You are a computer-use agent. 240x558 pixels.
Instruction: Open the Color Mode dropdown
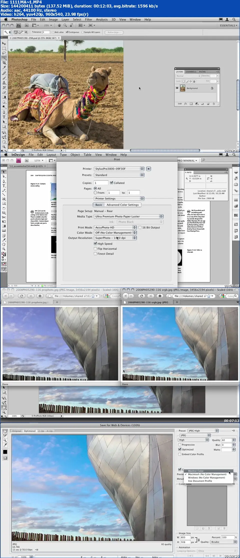tap(115, 233)
